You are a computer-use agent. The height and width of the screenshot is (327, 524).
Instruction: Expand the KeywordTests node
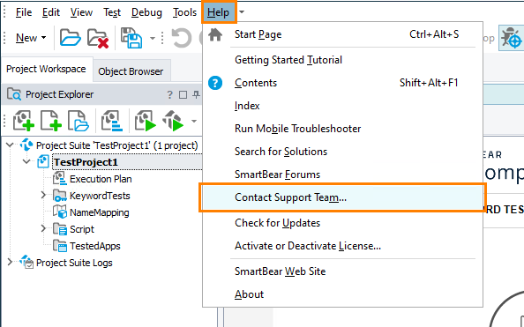[x=43, y=195]
